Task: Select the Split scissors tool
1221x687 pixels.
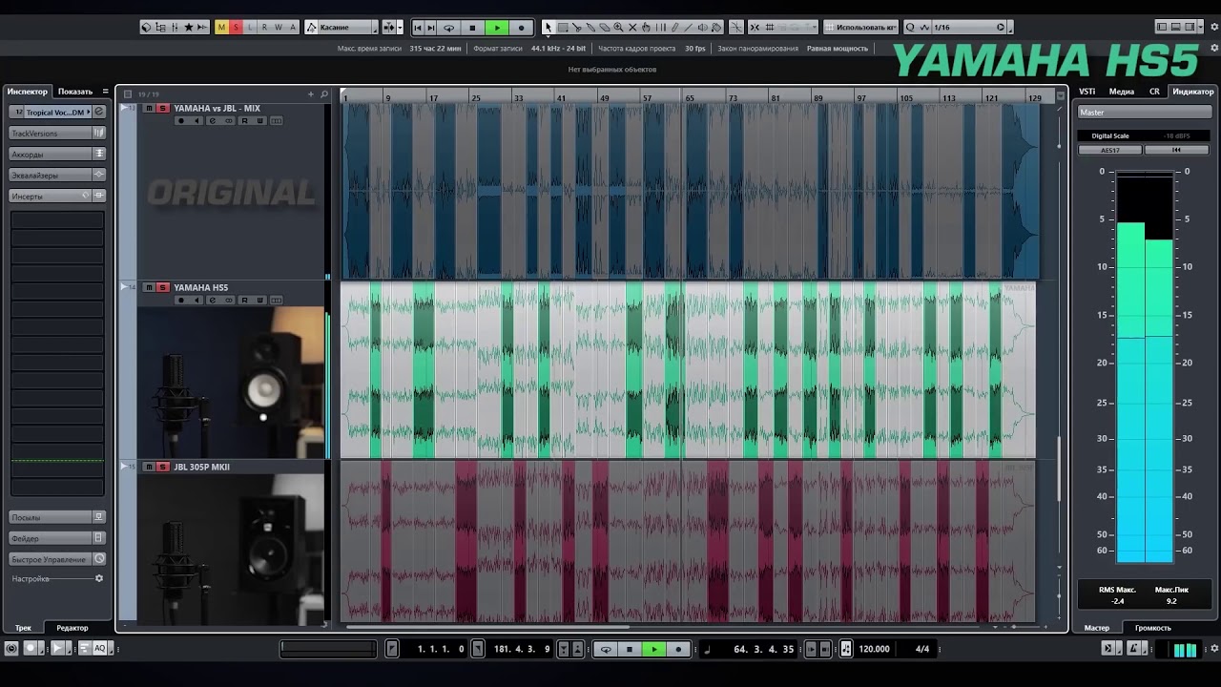Action: coord(576,28)
